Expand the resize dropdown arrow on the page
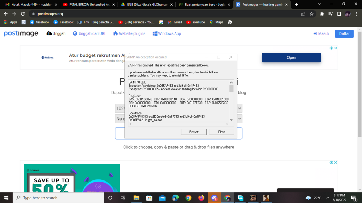Viewport: 362px width, 203px height. [x=239, y=109]
